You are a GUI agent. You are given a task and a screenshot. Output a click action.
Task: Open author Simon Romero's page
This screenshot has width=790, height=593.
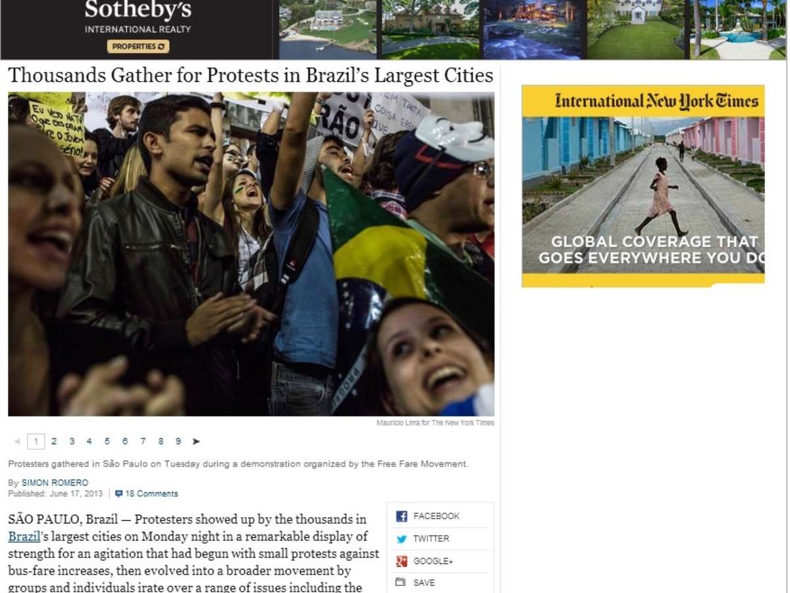click(55, 483)
